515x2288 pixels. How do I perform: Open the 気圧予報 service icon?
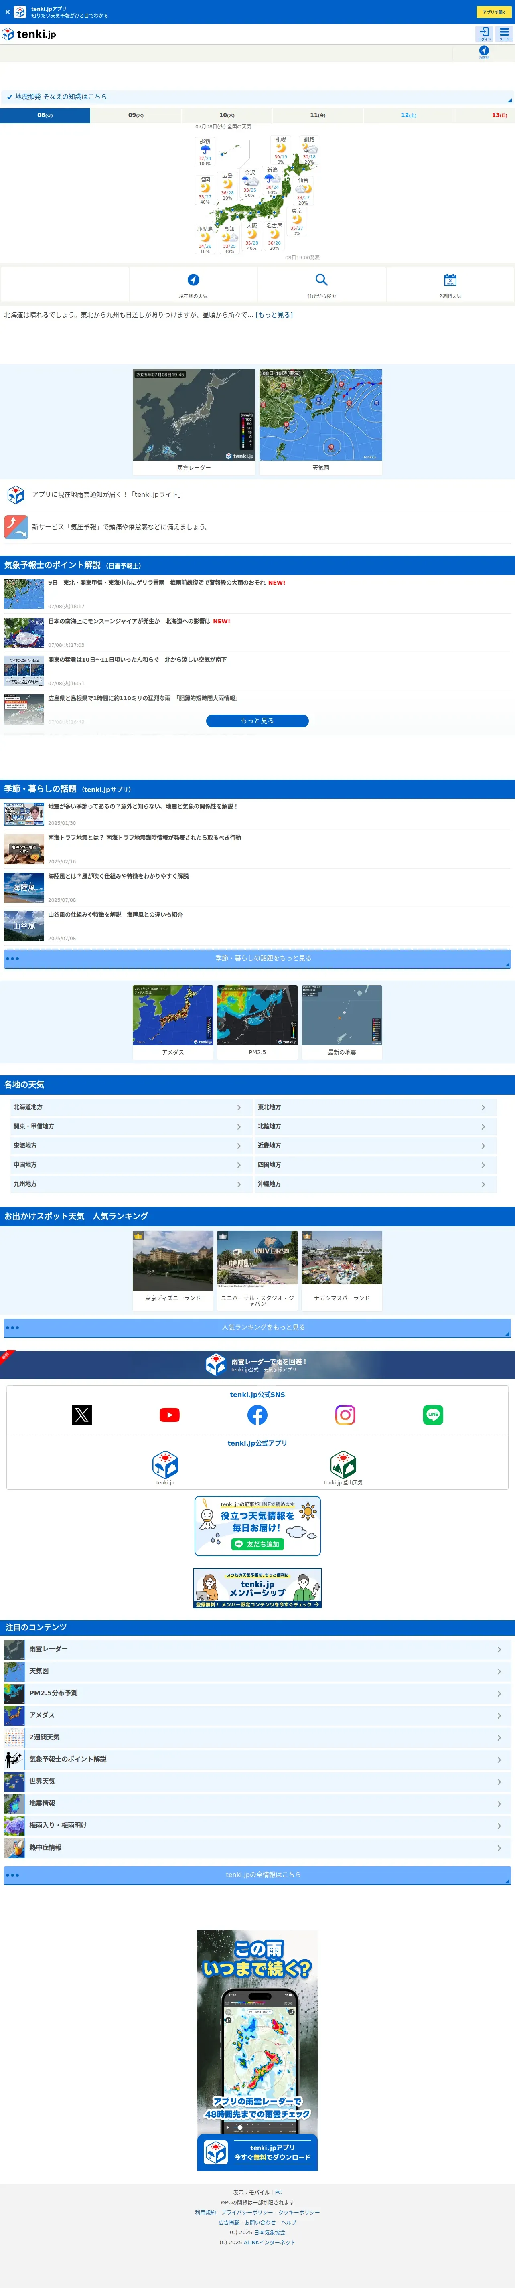click(16, 527)
